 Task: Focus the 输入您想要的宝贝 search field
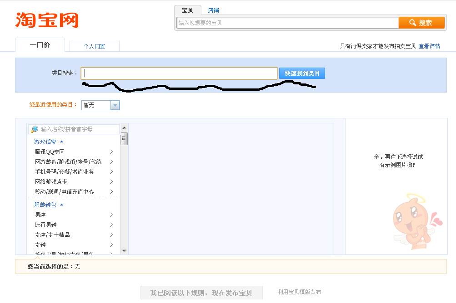[287, 23]
